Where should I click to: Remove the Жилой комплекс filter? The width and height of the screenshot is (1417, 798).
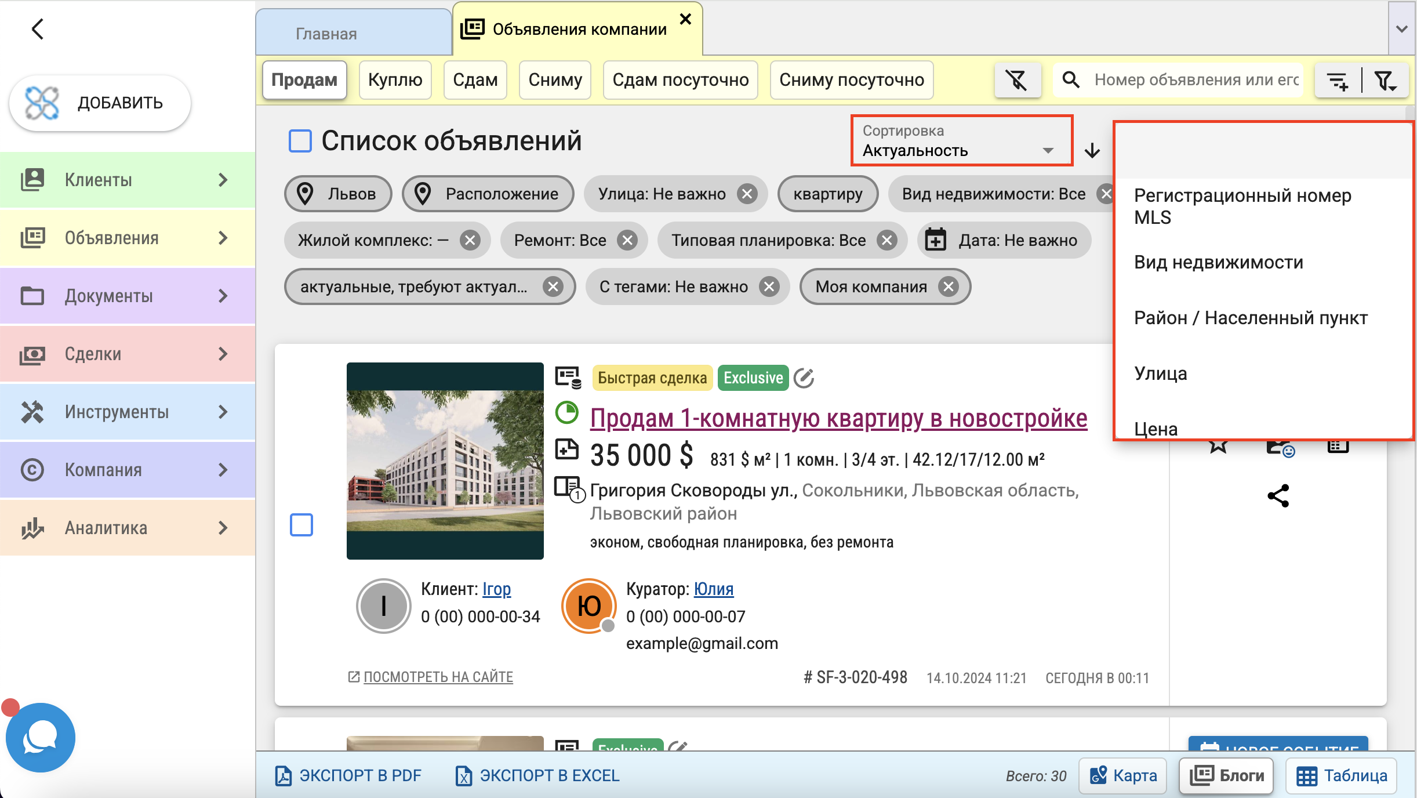point(470,240)
